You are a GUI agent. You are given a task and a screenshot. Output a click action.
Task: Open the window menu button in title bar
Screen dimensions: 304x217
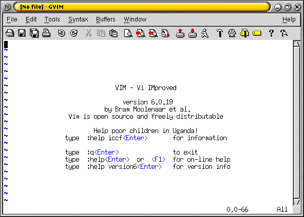[7, 7]
